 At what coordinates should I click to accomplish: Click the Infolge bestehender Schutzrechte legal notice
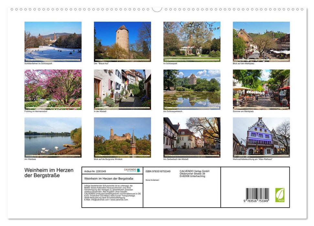coord(112,193)
